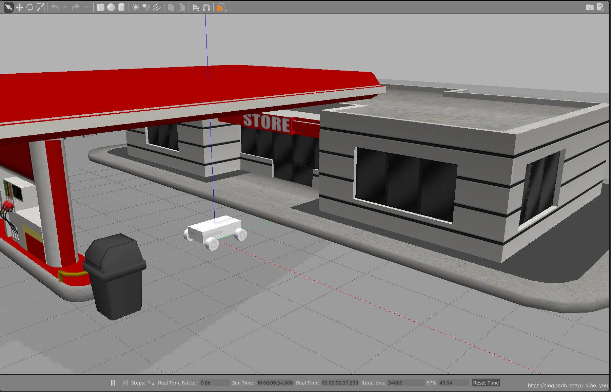Click the Real Time value field
The height and width of the screenshot is (392, 611).
click(340, 383)
